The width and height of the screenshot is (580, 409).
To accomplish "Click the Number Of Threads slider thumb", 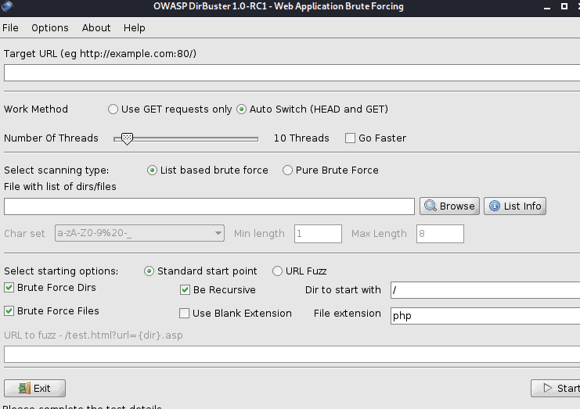I will [x=127, y=139].
